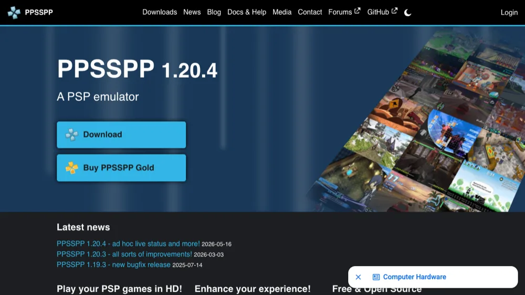Open the Downloads page from navigation

(160, 12)
